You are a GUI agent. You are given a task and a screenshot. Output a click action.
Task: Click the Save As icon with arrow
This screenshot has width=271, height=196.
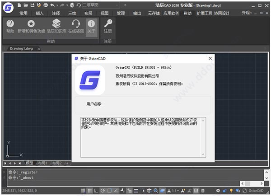[x=39, y=5]
